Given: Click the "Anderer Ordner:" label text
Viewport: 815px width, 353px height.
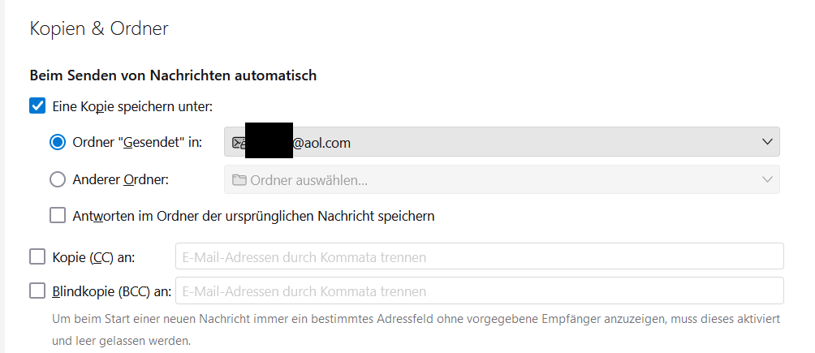Looking at the screenshot, I should (x=120, y=179).
